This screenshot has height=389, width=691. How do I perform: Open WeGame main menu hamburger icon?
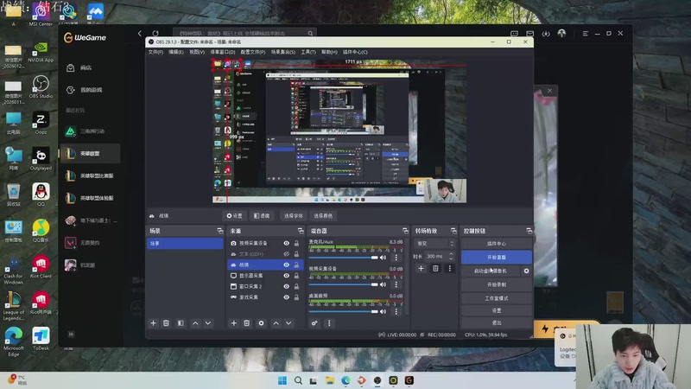pyautogui.click(x=586, y=34)
